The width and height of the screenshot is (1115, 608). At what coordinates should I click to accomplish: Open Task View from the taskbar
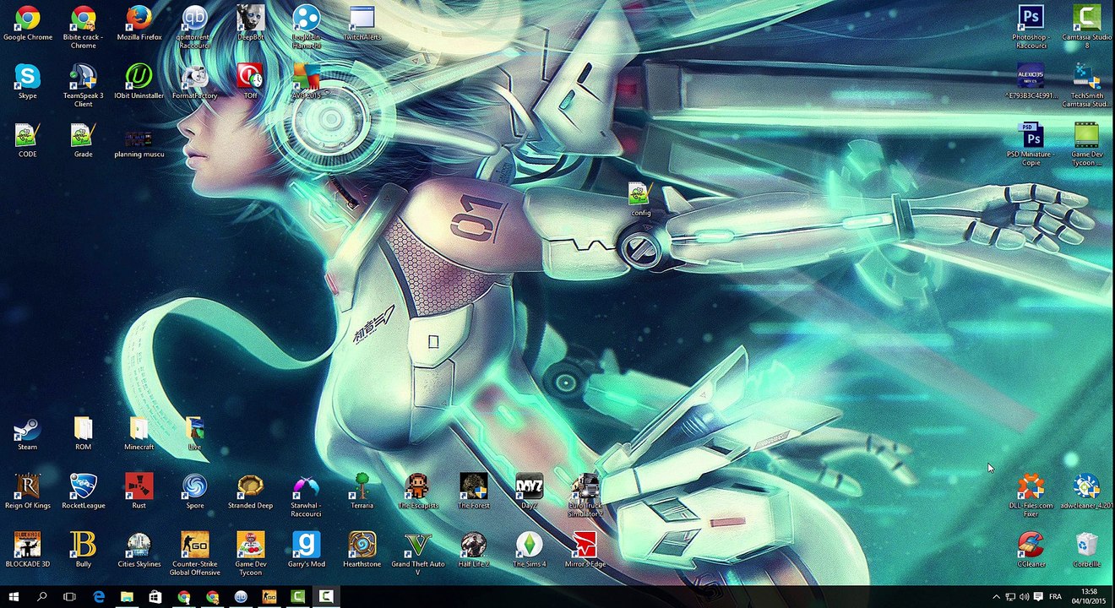pyautogui.click(x=69, y=597)
